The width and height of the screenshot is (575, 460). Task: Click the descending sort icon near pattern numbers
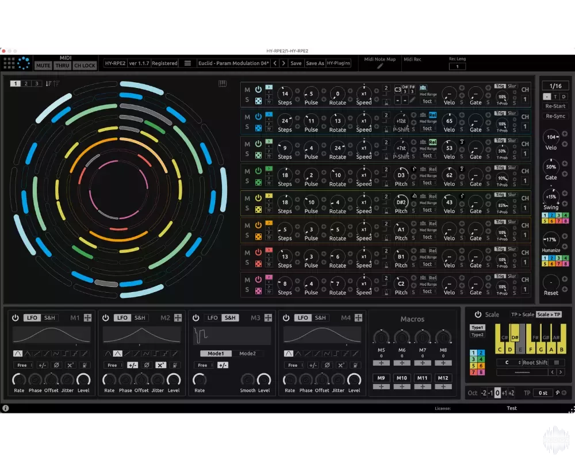(x=48, y=83)
